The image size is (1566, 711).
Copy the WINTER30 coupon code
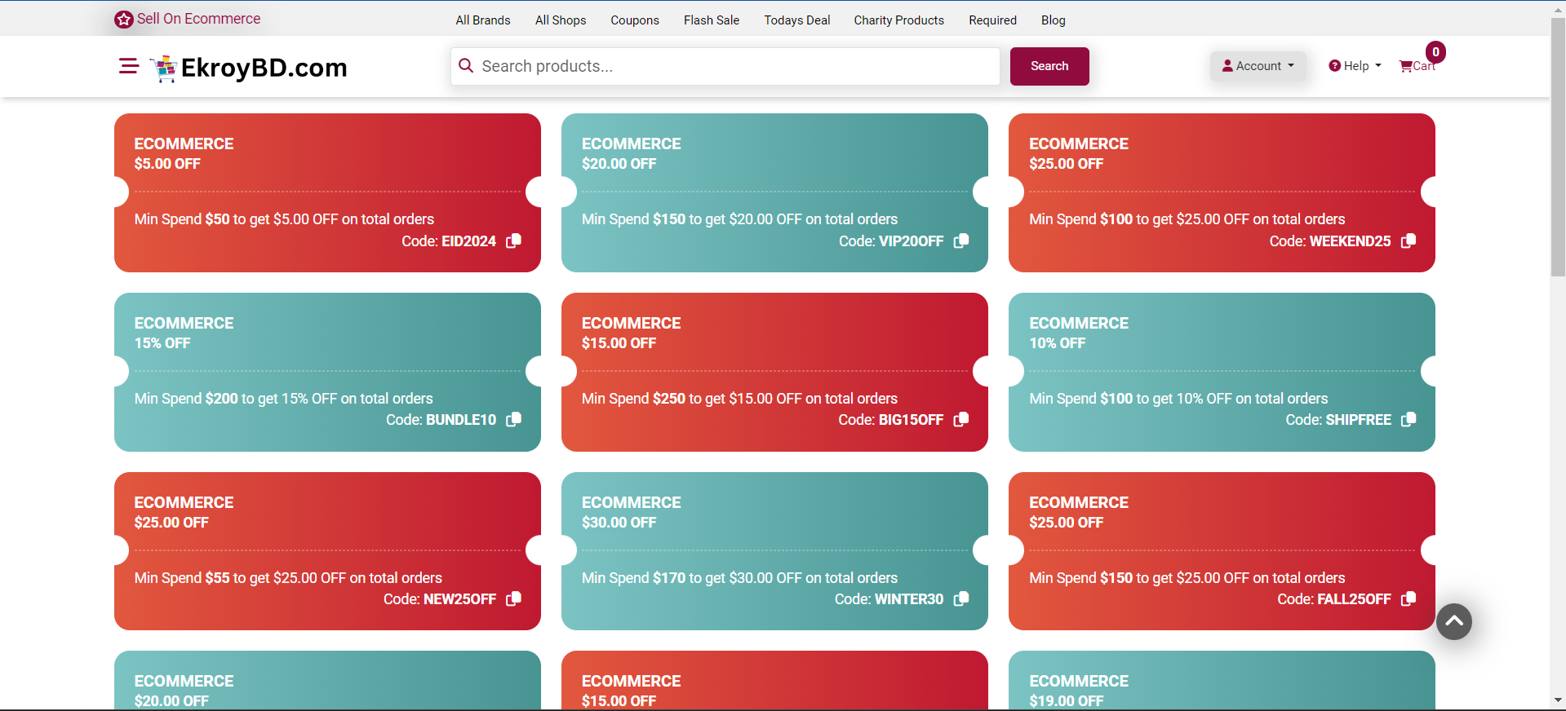(x=961, y=598)
